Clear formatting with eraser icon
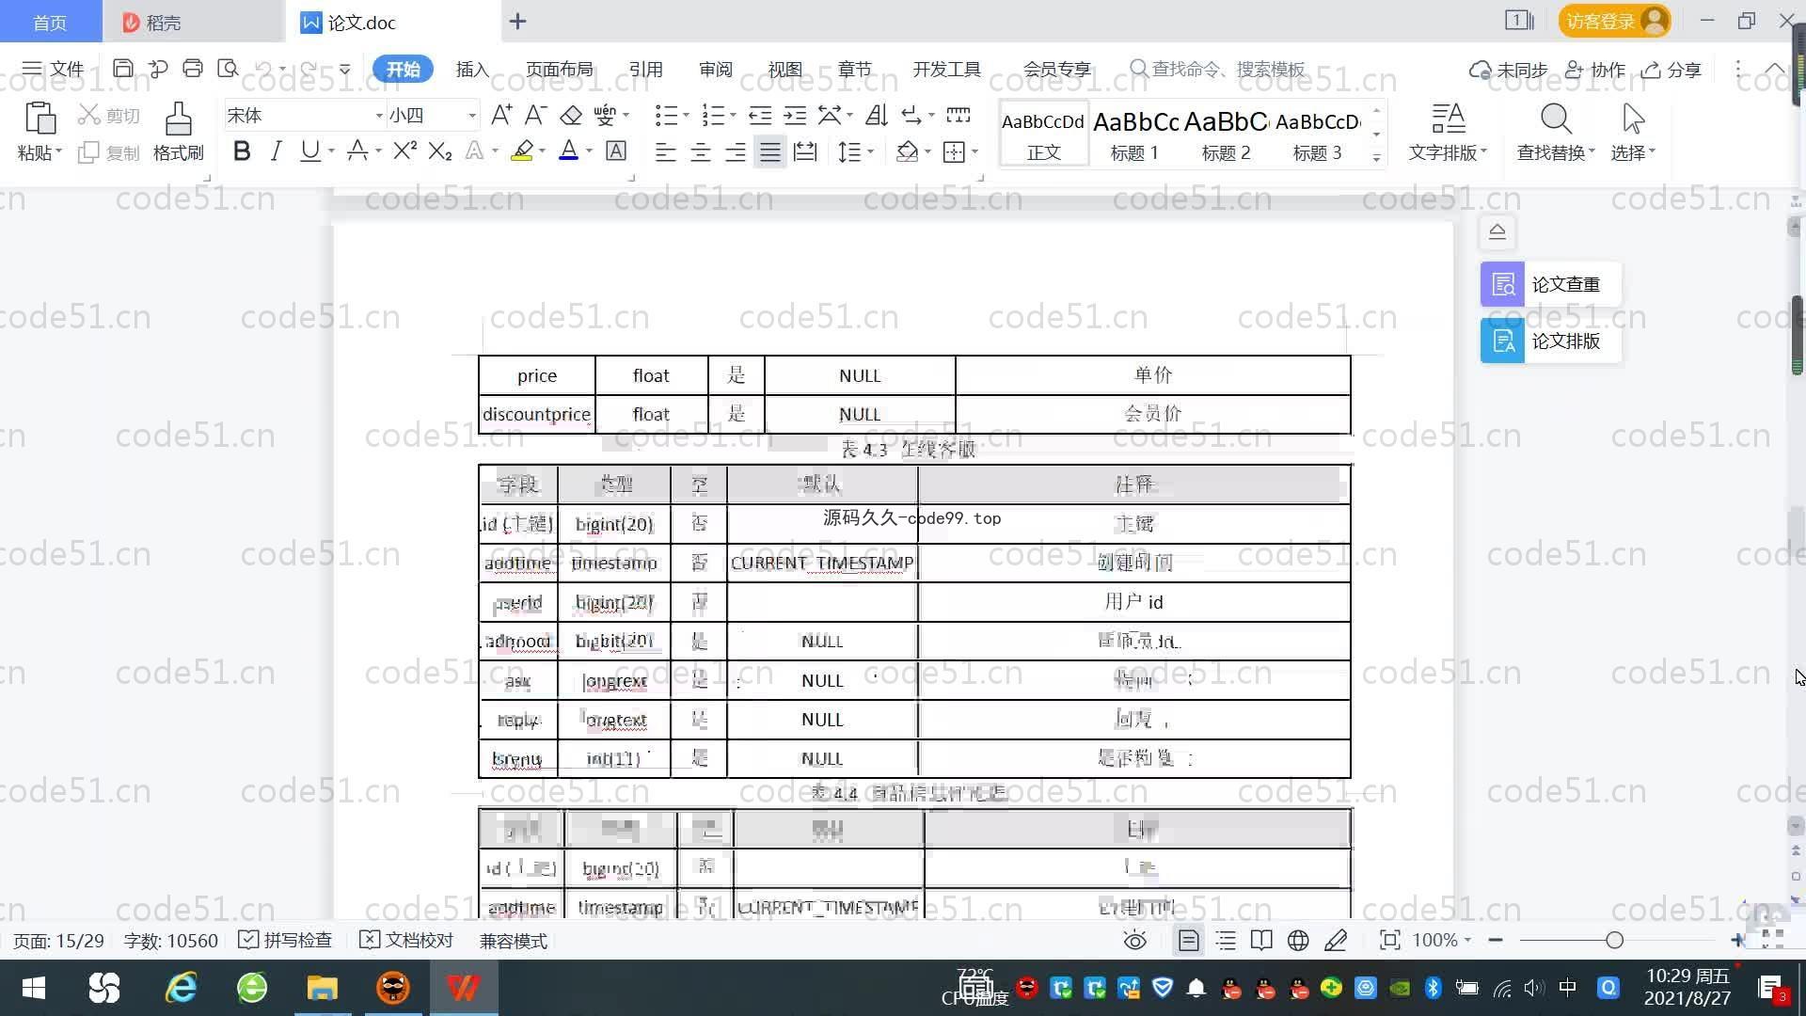Screen dimensions: 1806x1016 click(x=571, y=115)
